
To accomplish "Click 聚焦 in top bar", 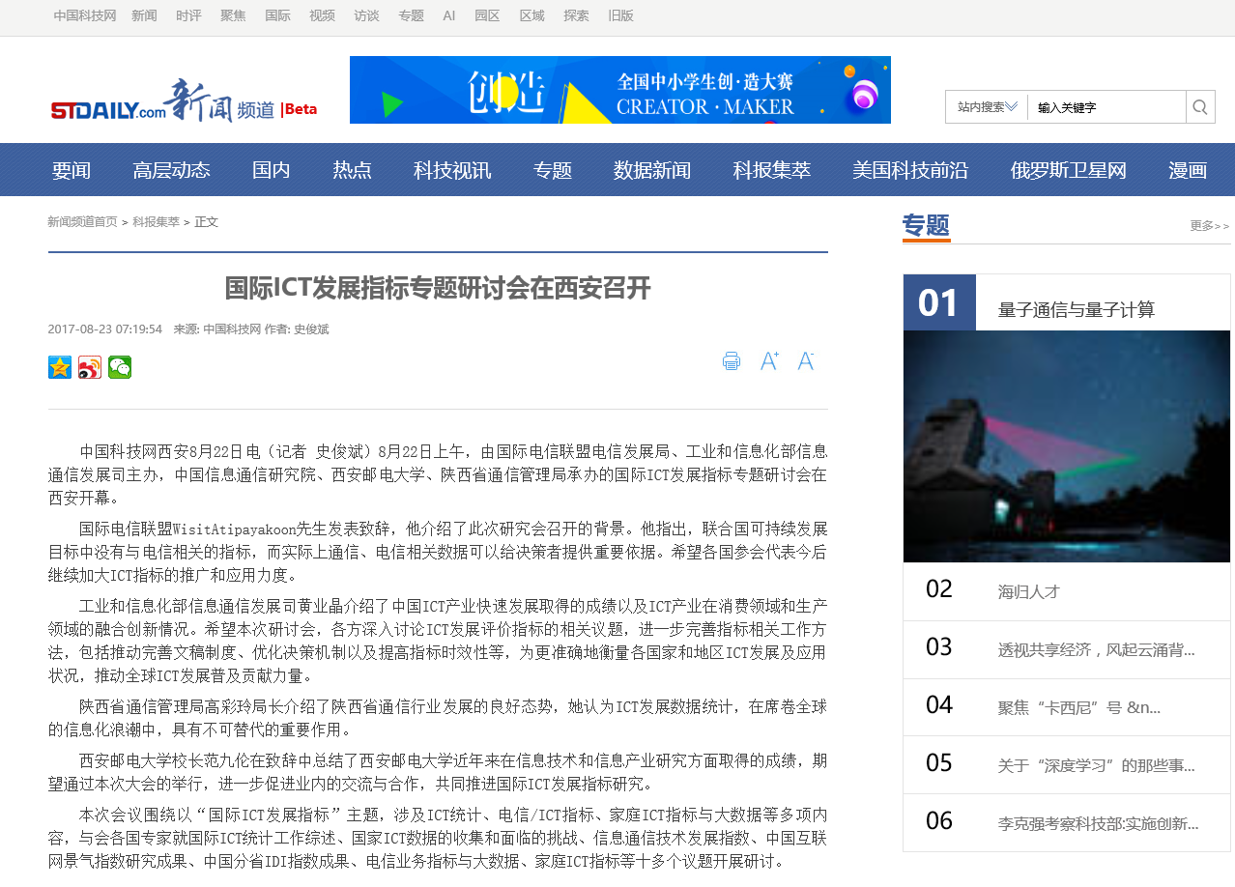I will (x=233, y=15).
